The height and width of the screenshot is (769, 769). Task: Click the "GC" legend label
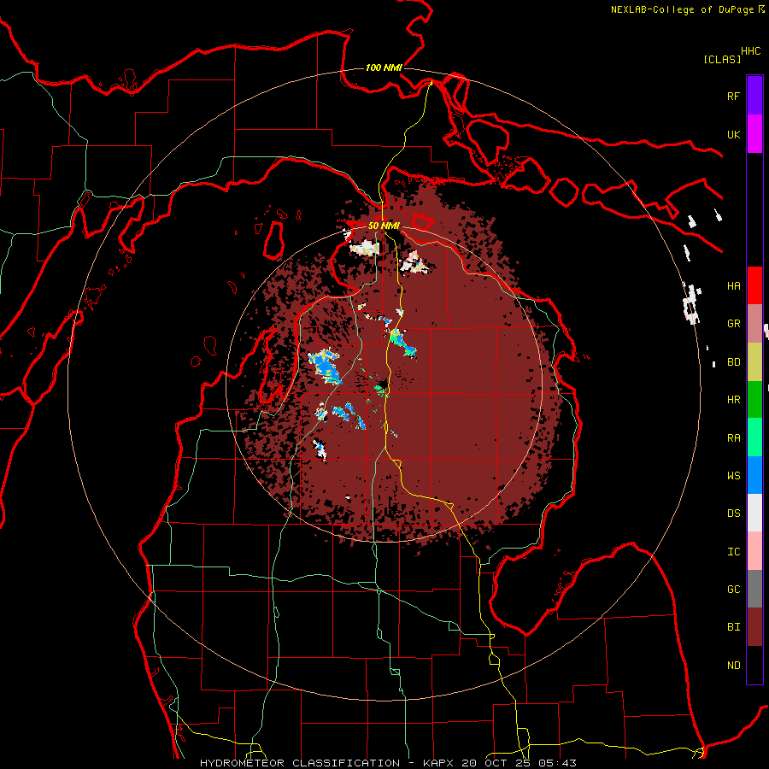tap(733, 589)
